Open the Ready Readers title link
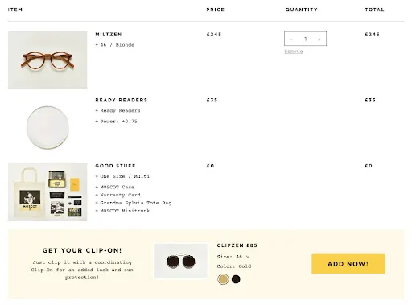The width and height of the screenshot is (412, 305). [122, 100]
